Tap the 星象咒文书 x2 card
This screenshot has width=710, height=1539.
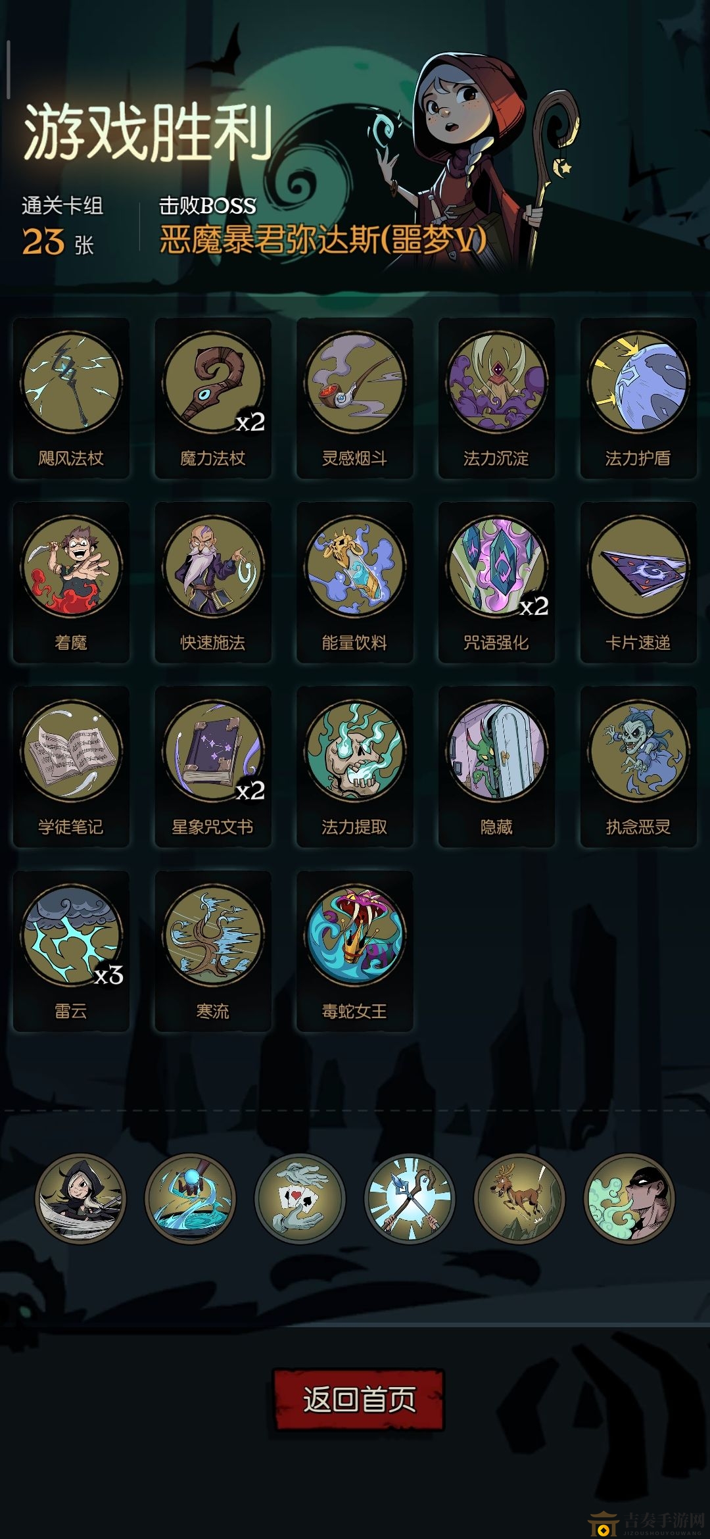213,766
